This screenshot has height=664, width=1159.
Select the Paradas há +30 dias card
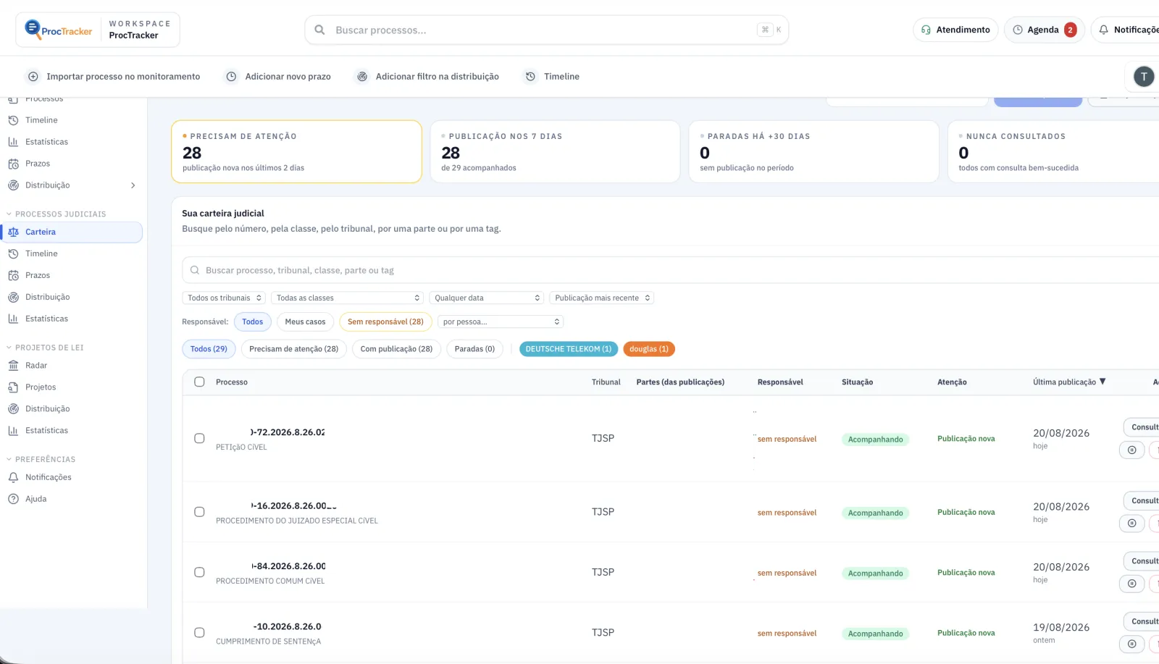[813, 151]
